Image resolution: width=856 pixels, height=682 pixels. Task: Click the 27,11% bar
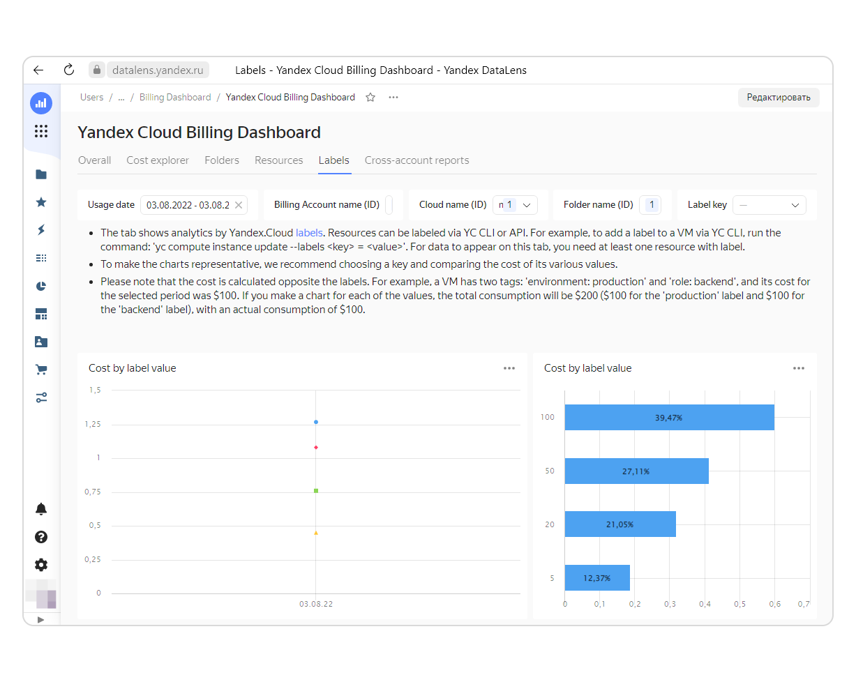[636, 471]
